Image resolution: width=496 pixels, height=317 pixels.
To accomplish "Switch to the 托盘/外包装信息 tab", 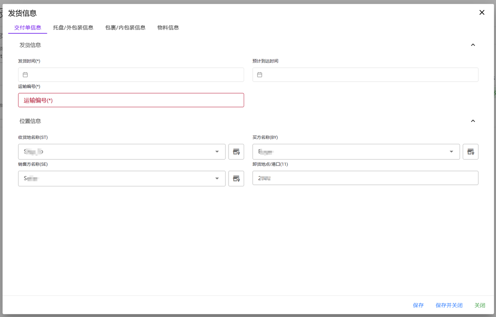I will [73, 27].
